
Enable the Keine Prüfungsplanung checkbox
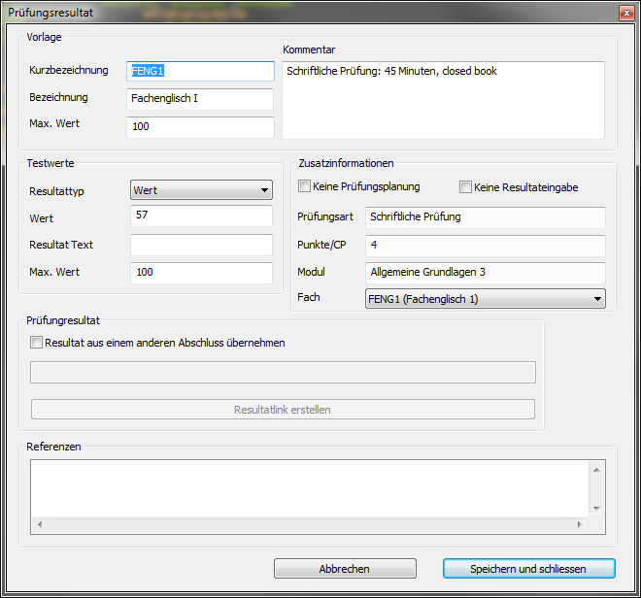click(x=305, y=186)
